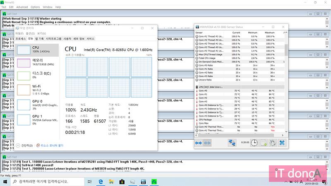Click the HWiNFO clock reset timer icon
This screenshot has width=331, height=186.
click(x=254, y=143)
